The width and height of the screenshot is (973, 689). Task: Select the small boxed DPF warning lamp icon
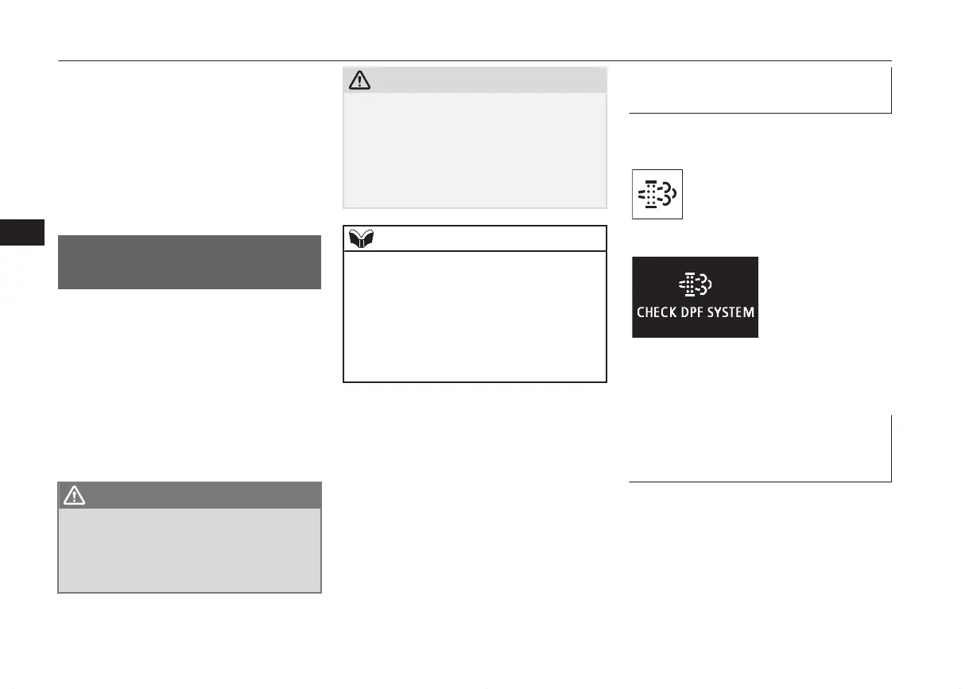[x=657, y=194]
